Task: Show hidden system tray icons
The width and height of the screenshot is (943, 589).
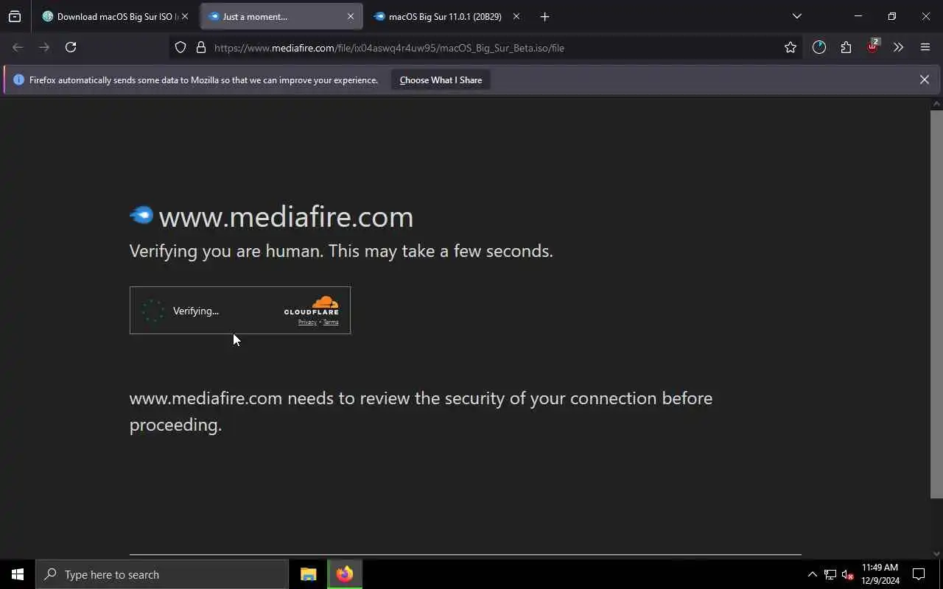Action: pos(812,574)
